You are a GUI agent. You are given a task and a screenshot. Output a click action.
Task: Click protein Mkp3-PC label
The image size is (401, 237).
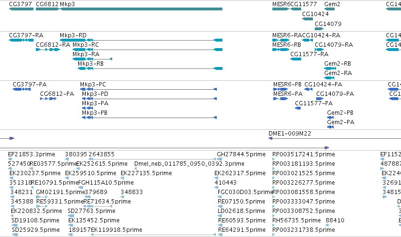[x=93, y=85]
